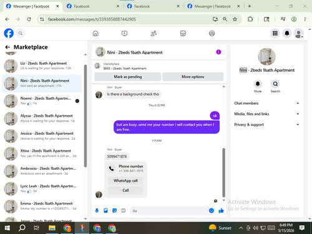Image resolution: width=312 pixels, height=234 pixels.
Task: Switch to third Facebook browser tab
Action: 153,6
